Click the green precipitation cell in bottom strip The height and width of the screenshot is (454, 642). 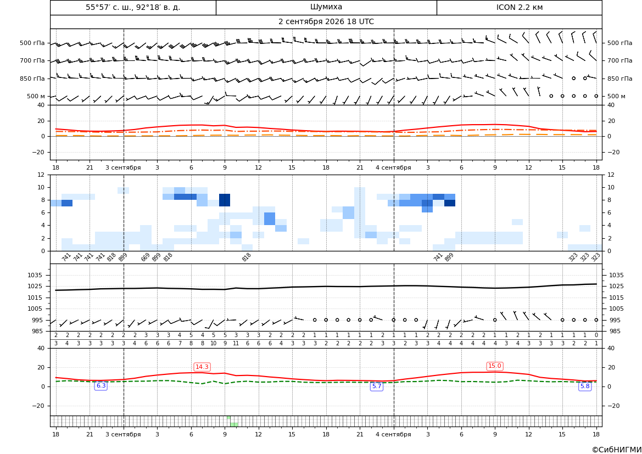click(234, 424)
